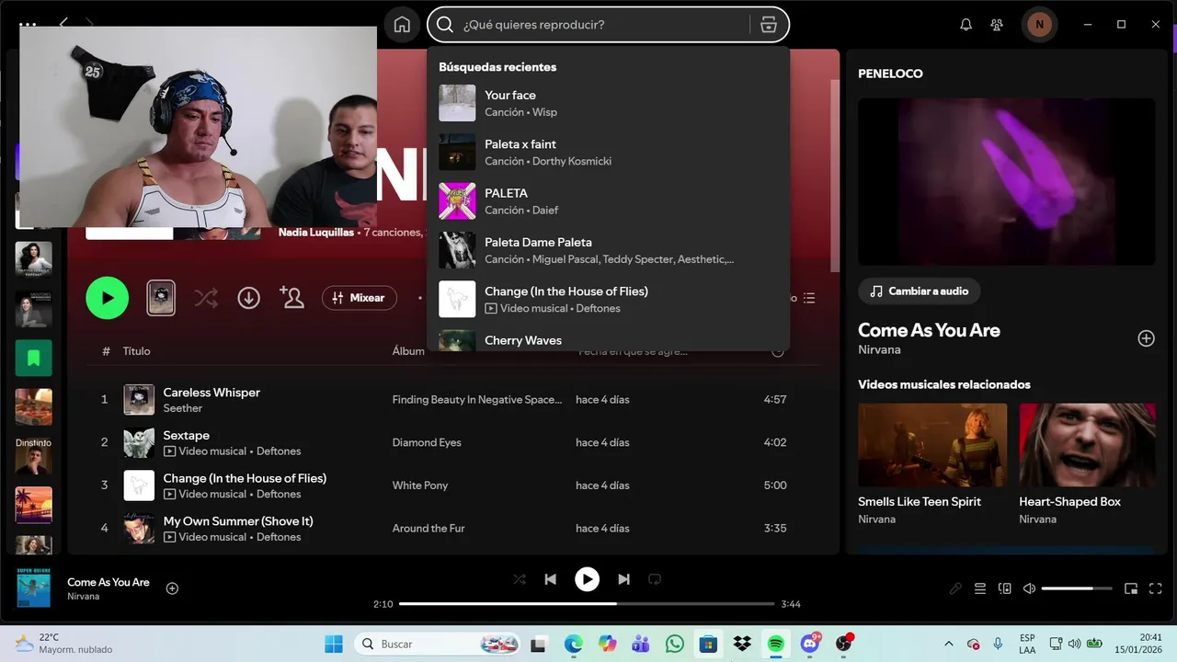Select recent search Cherry Waves
The height and width of the screenshot is (662, 1177).
[608, 340]
